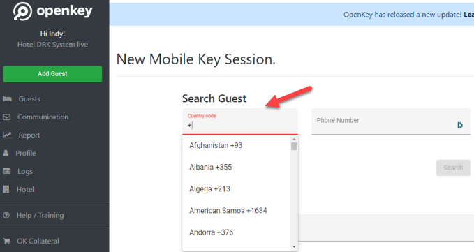
Task: Click the Logs list icon
Action: 7,171
